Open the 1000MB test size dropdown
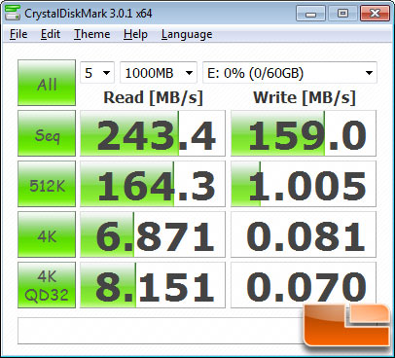The width and height of the screenshot is (395, 358). (159, 73)
